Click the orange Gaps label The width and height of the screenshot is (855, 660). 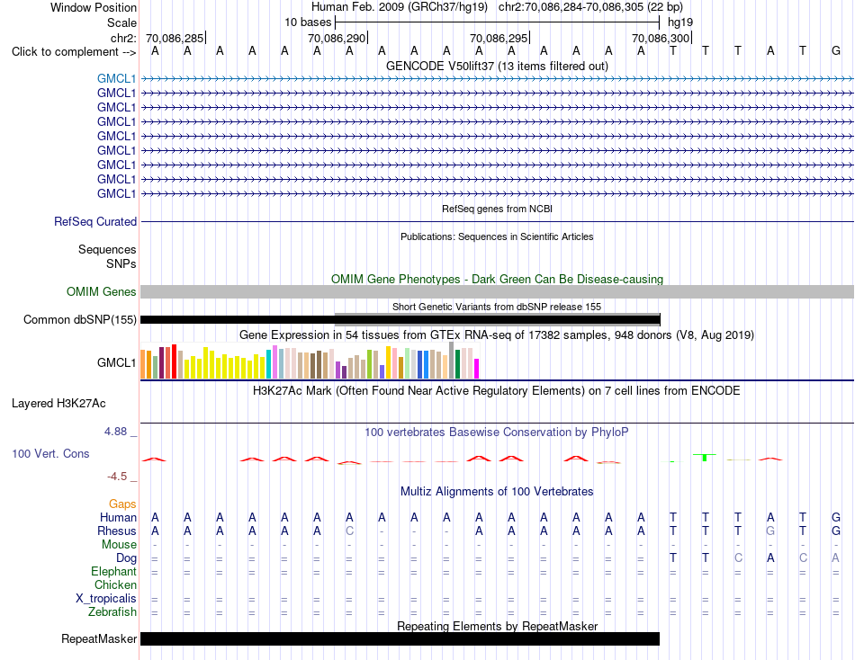point(122,504)
